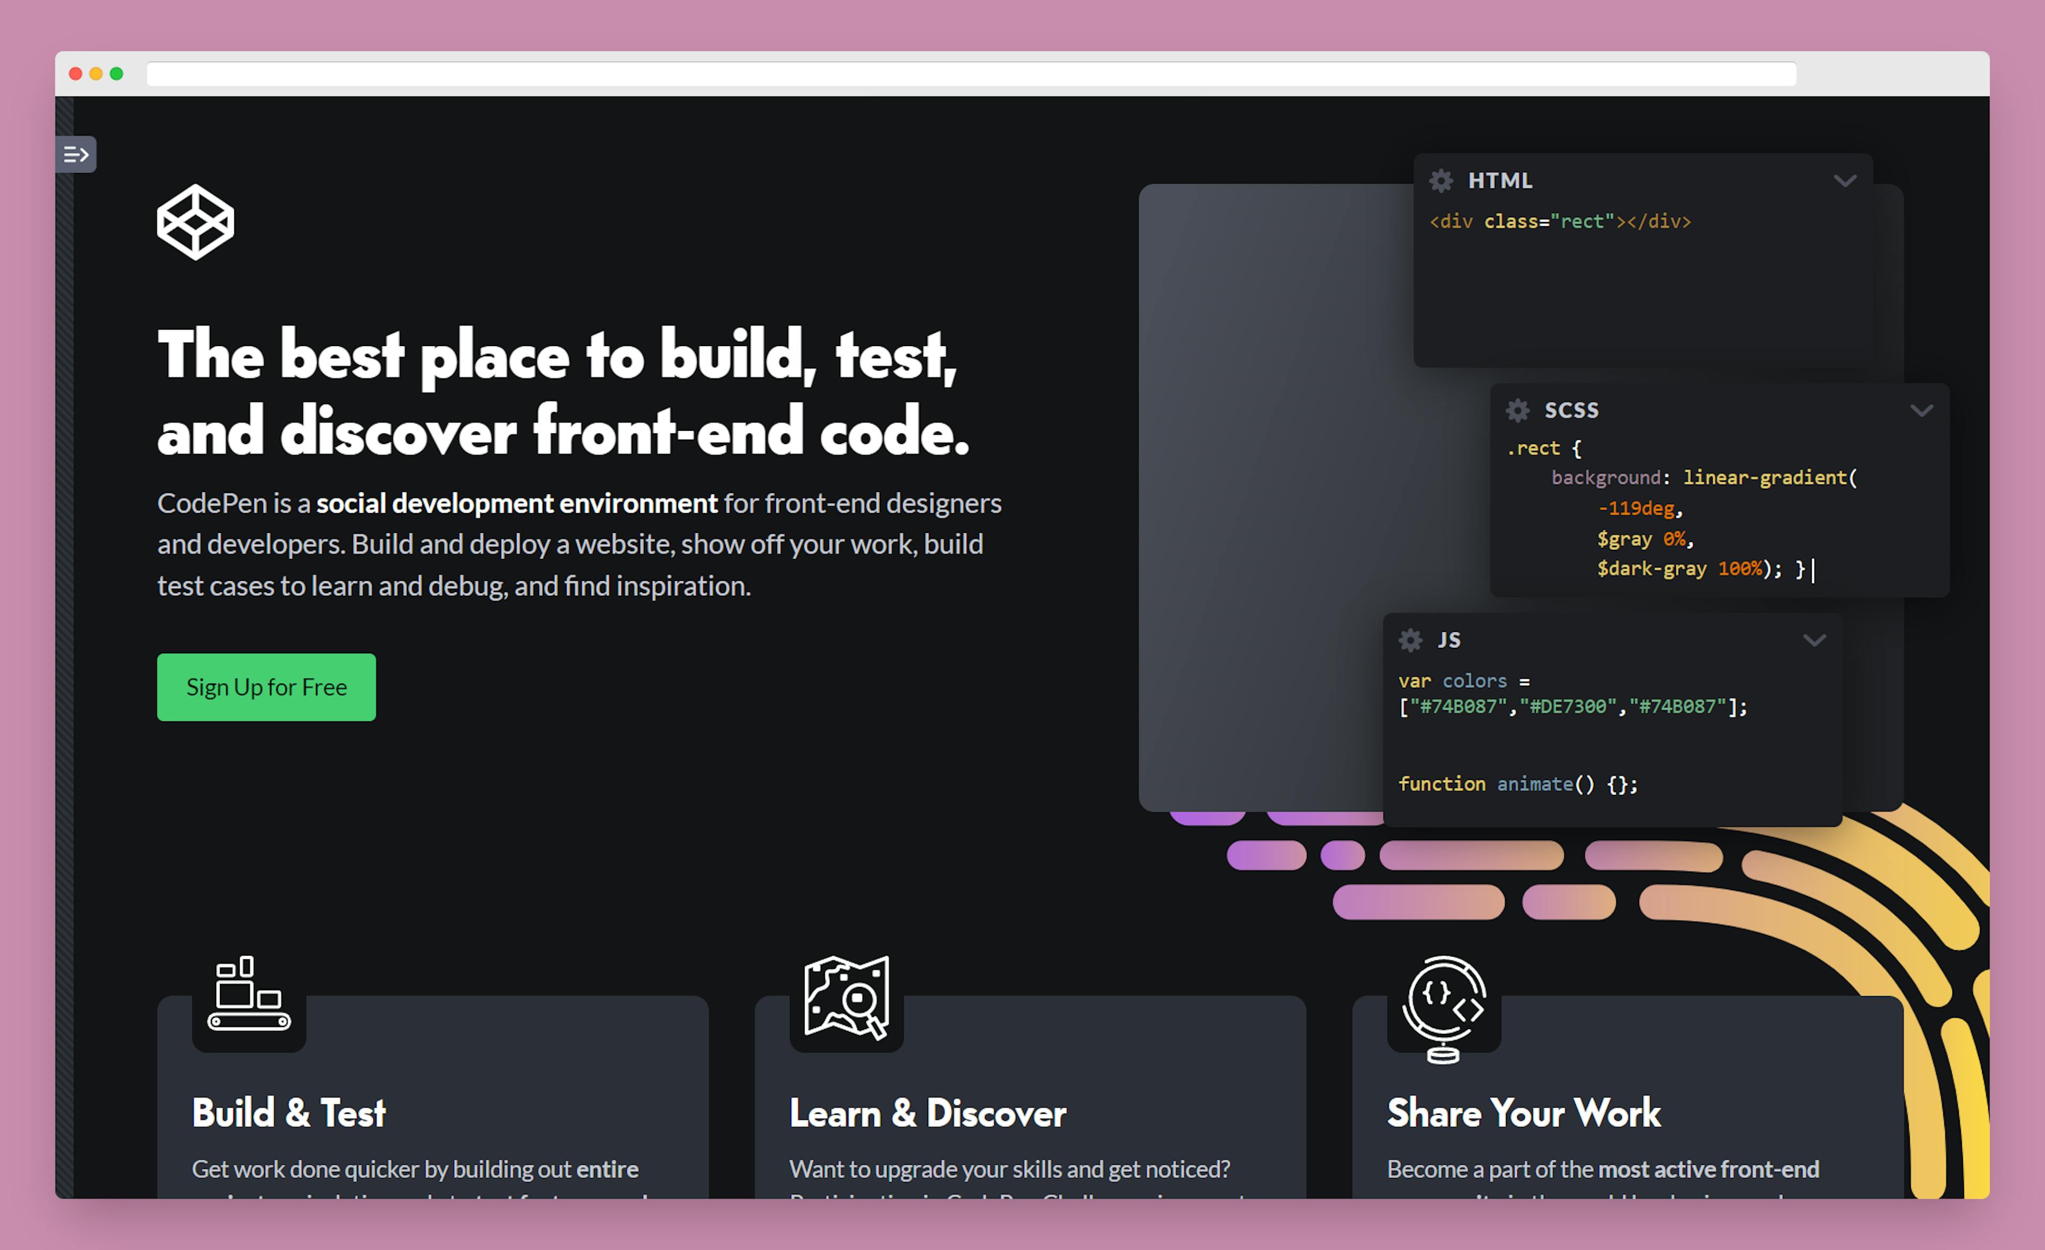This screenshot has width=2045, height=1250.
Task: Open HTML panel settings gear
Action: [x=1441, y=181]
